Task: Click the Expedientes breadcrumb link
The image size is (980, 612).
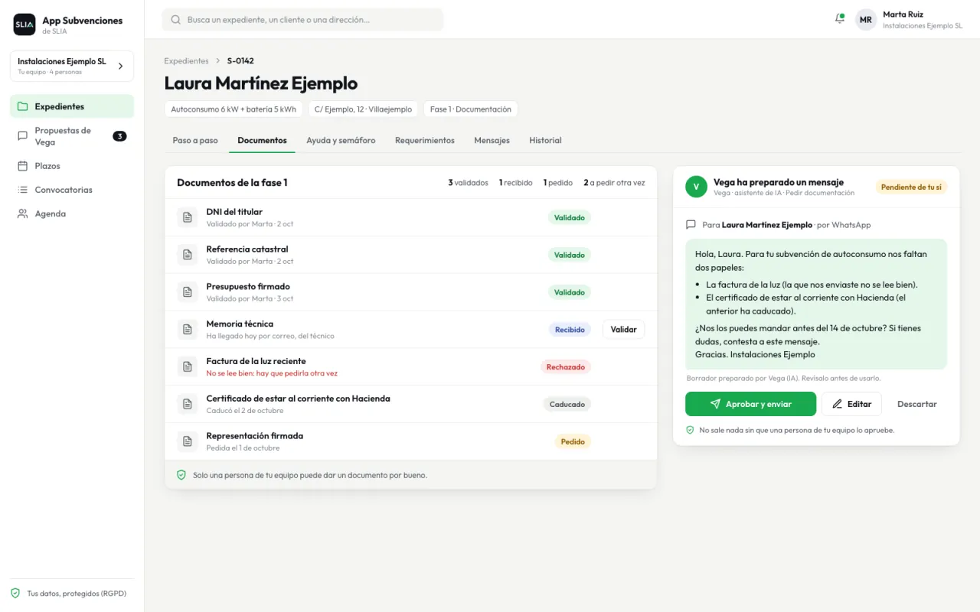Action: pyautogui.click(x=186, y=60)
